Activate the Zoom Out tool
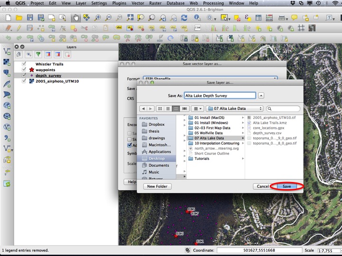The image size is (342, 256). click(108, 18)
